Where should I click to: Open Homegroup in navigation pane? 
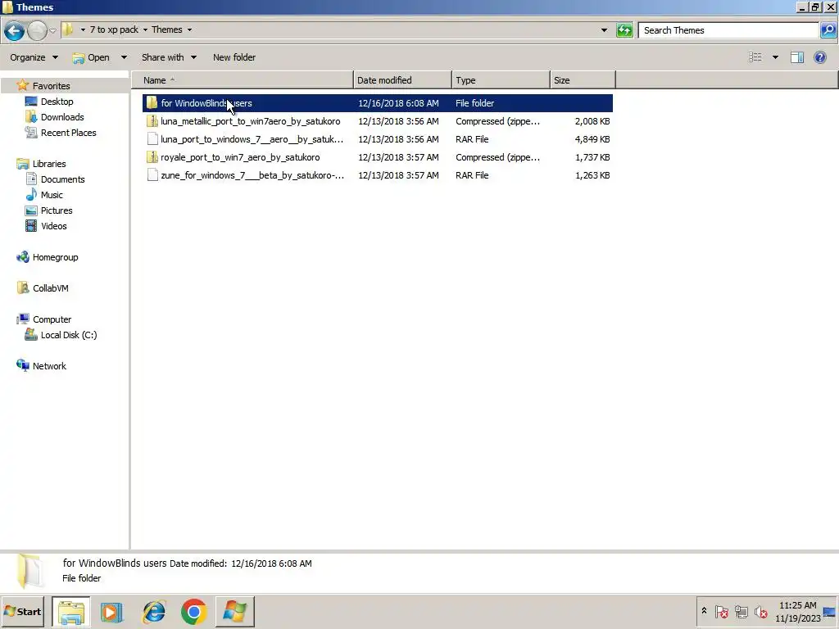[x=55, y=256]
